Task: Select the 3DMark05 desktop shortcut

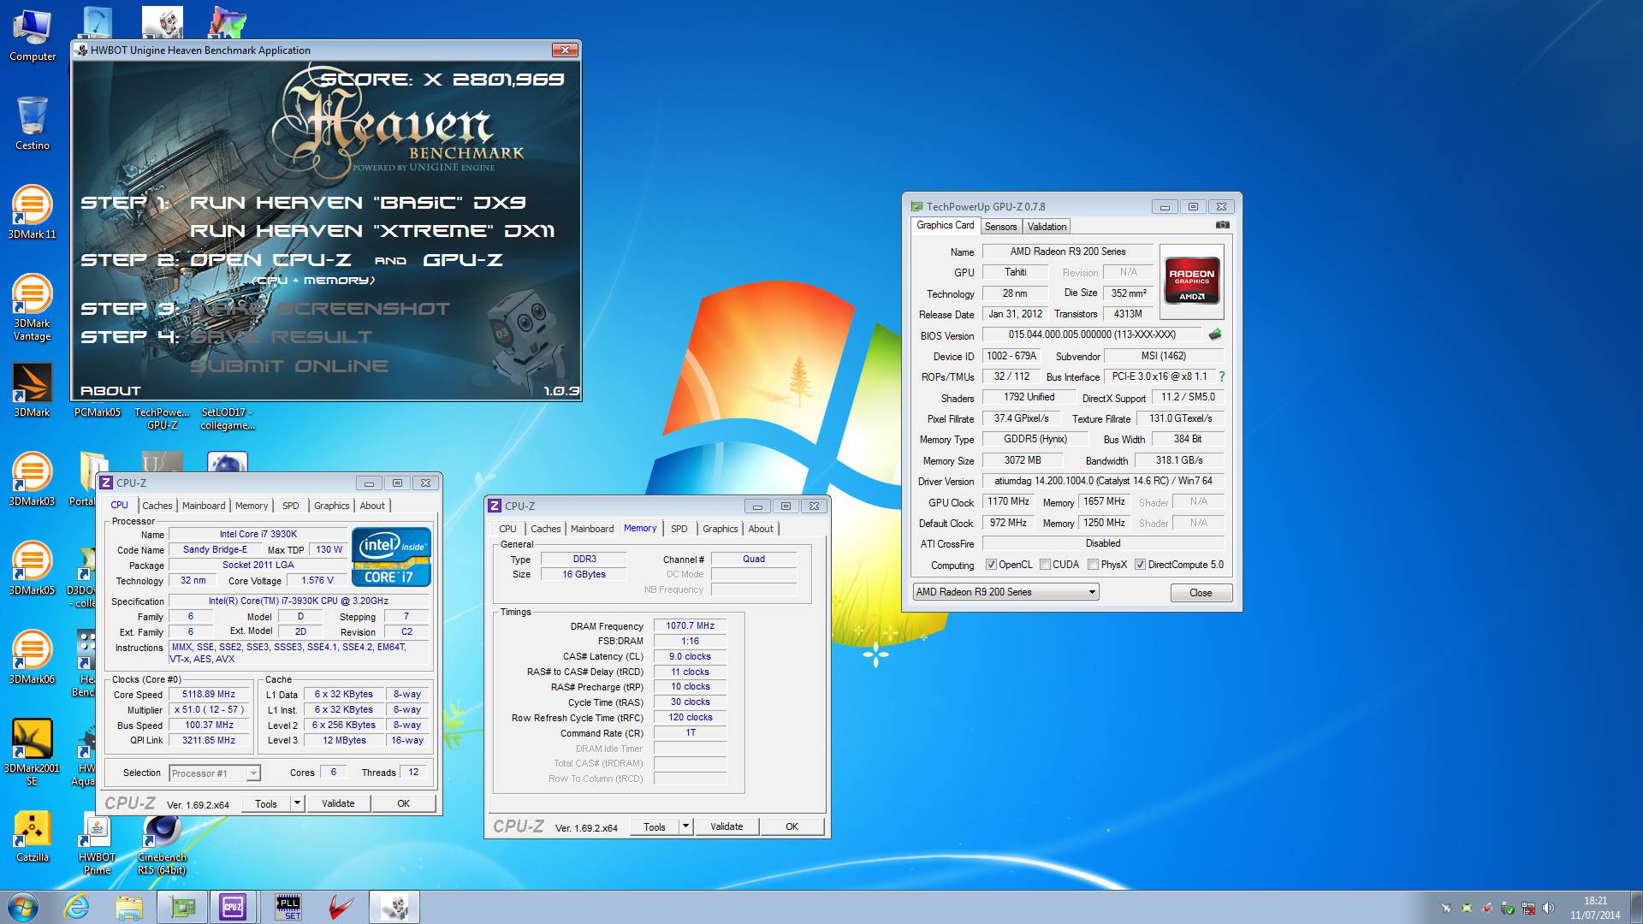Action: pos(33,568)
